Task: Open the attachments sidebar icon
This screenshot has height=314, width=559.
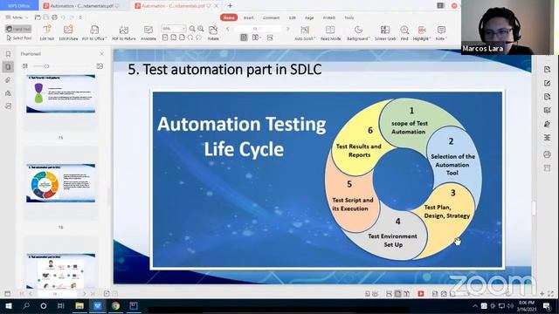Action: click(8, 80)
